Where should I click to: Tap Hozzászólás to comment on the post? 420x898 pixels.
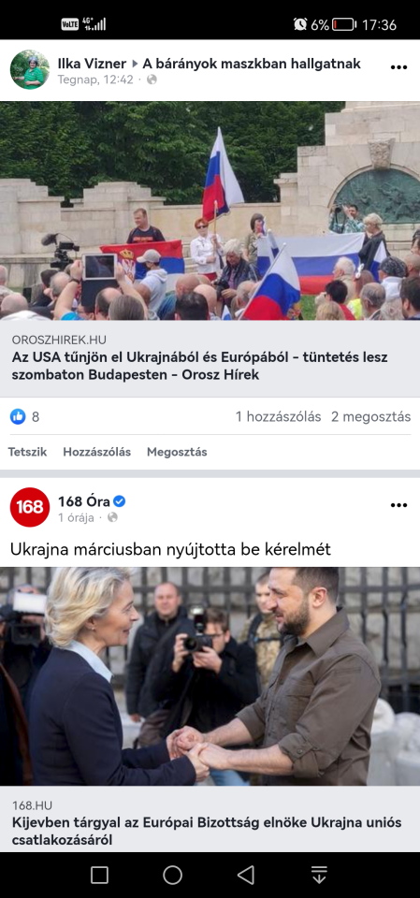coord(97,452)
